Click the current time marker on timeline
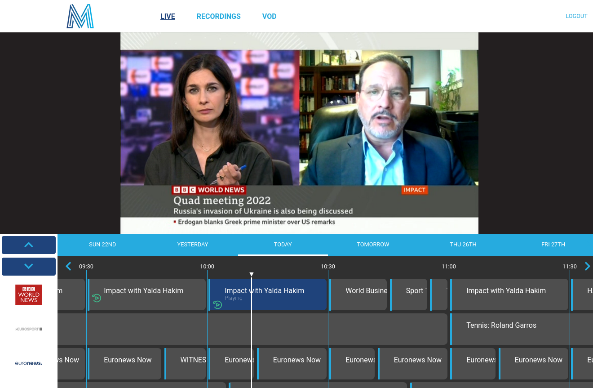The image size is (593, 388). pyautogui.click(x=252, y=274)
